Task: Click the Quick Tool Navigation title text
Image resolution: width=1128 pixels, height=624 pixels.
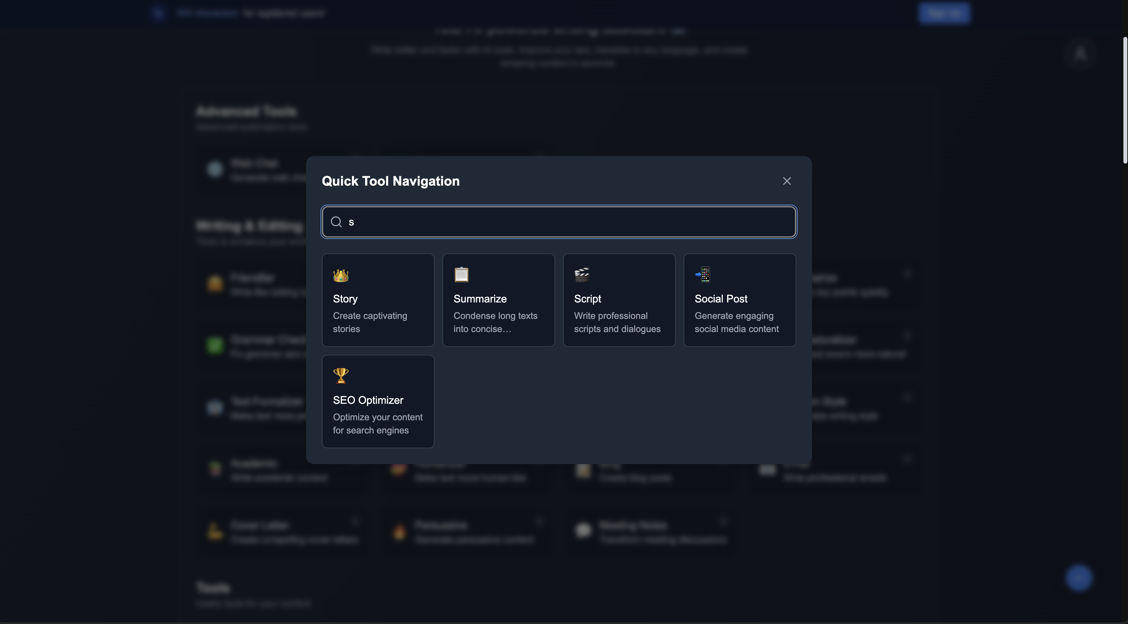Action: pos(391,181)
